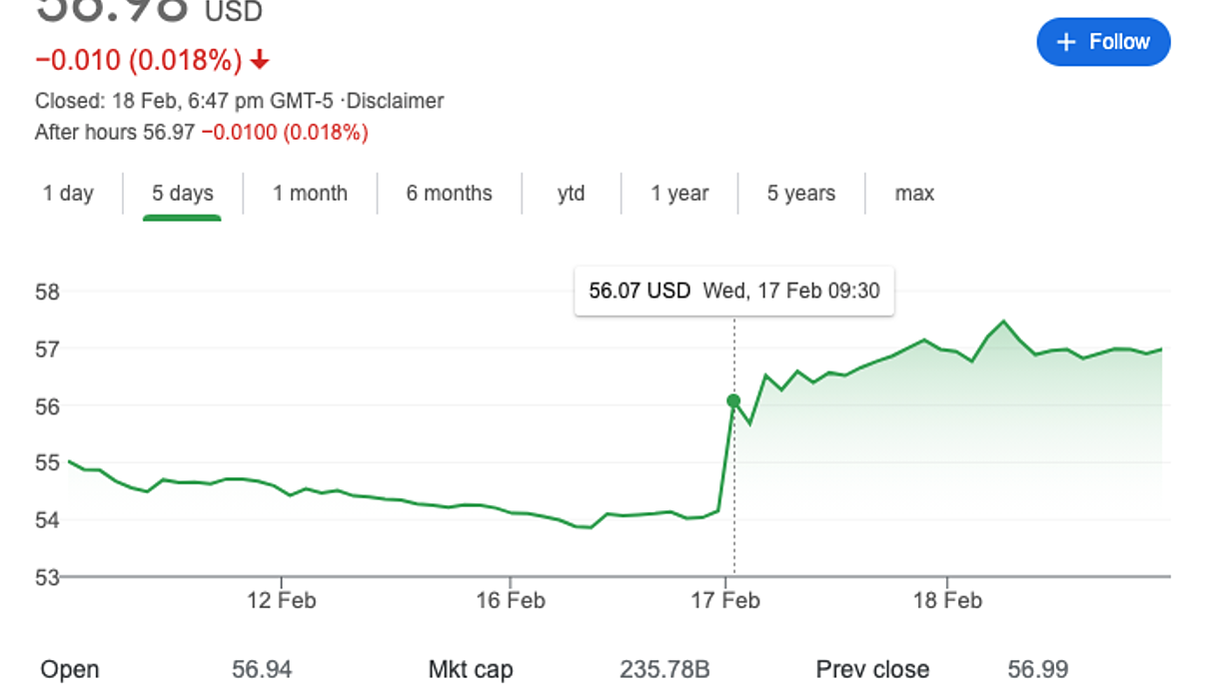Show the 6 months chart

pos(449,194)
